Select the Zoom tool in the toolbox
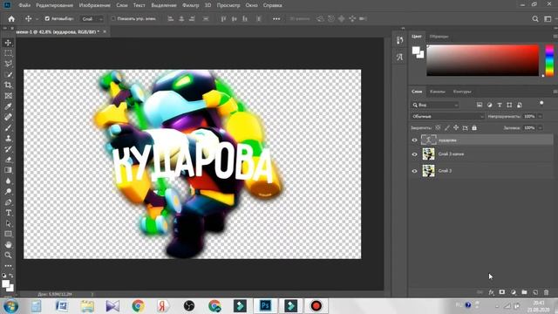The width and height of the screenshot is (558, 314). point(8,256)
